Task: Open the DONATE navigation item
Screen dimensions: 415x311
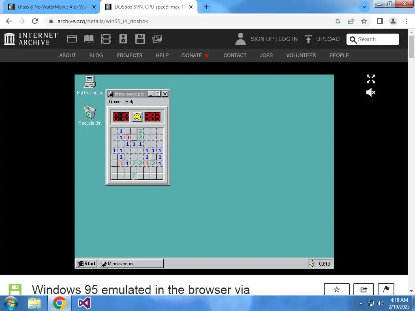Action: (x=195, y=55)
